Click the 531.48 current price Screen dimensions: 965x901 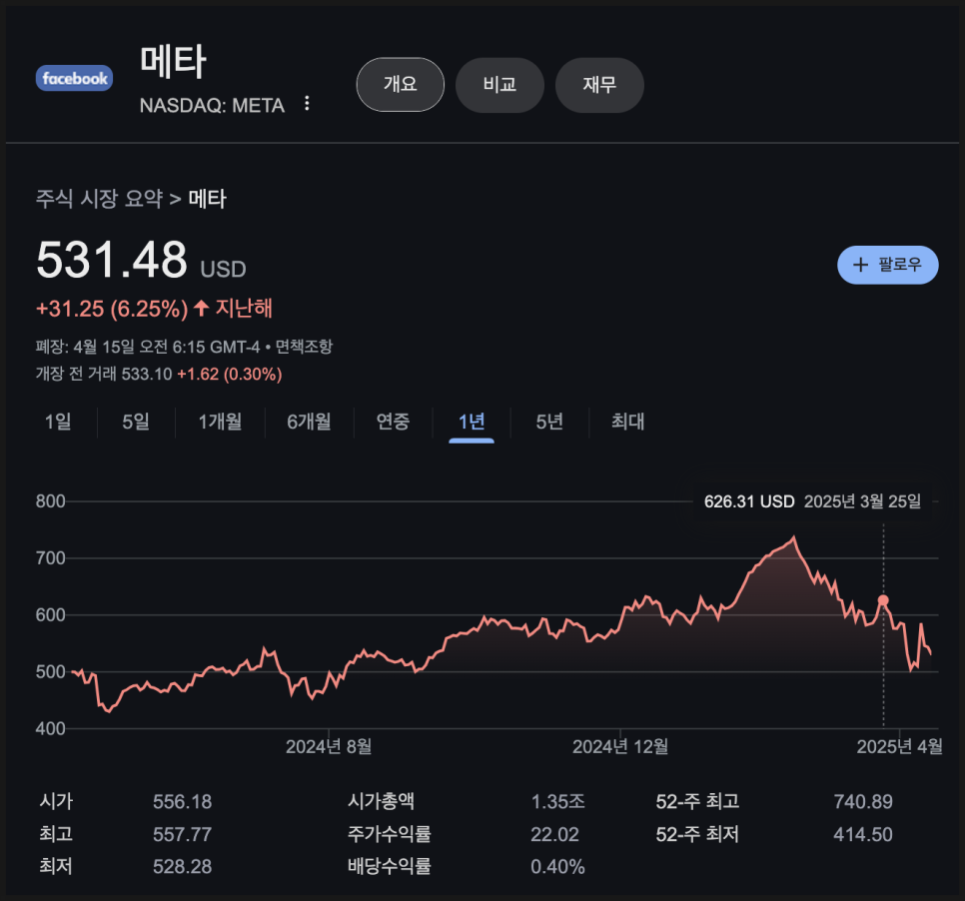112,259
